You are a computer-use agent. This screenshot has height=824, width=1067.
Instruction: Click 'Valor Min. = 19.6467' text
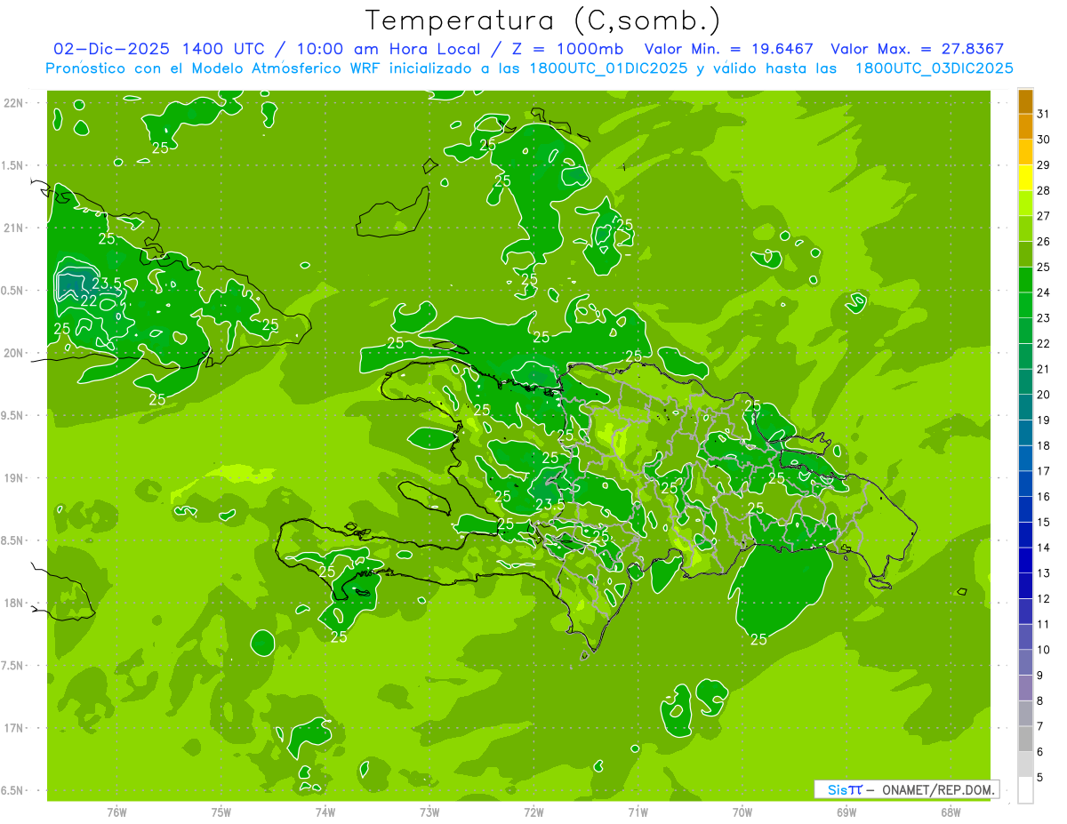[729, 49]
